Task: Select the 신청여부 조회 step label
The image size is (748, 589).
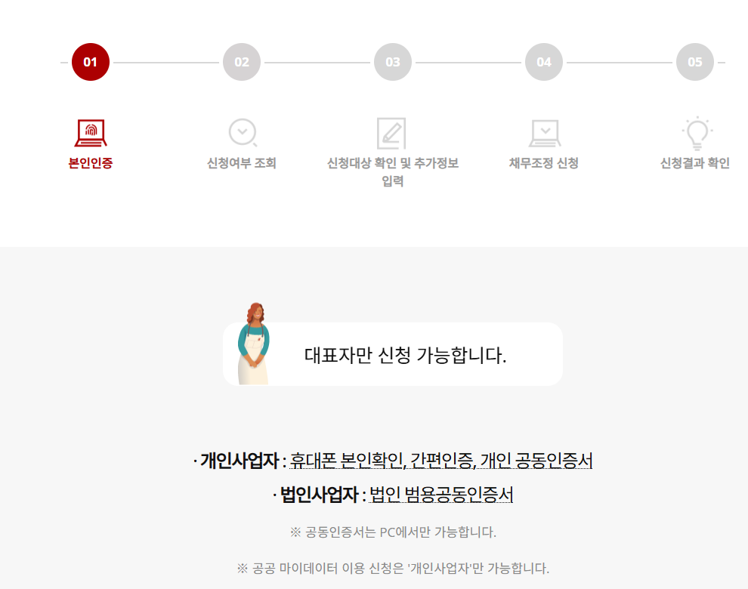Action: [242, 163]
